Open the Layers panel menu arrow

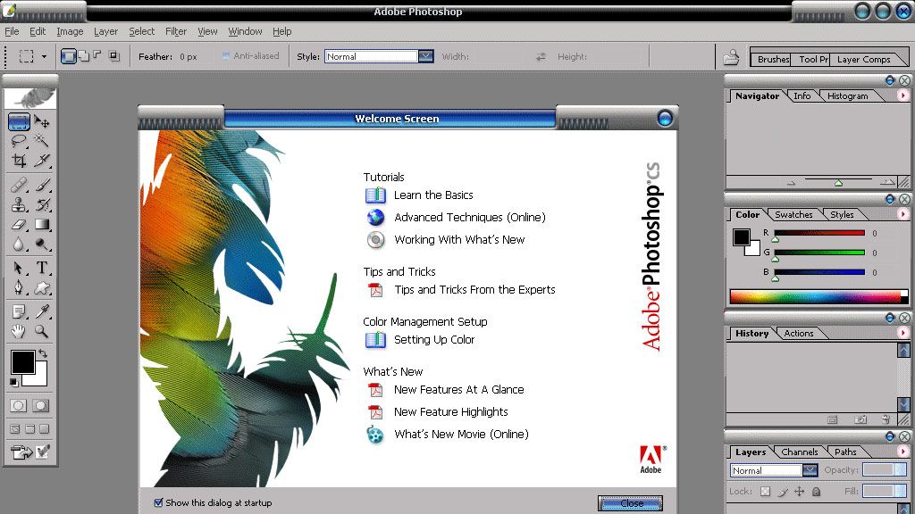point(904,452)
